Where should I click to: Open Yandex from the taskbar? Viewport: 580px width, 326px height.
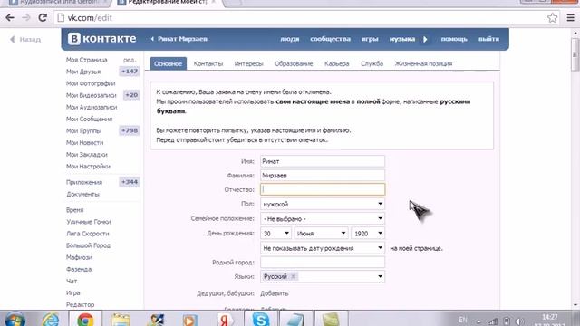click(225, 320)
